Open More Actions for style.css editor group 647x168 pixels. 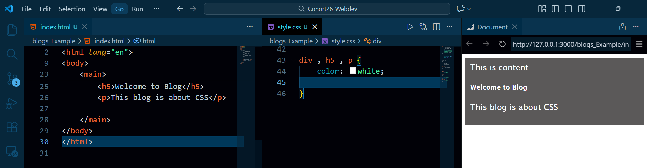449,27
